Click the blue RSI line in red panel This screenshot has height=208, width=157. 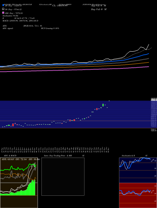(135, 193)
